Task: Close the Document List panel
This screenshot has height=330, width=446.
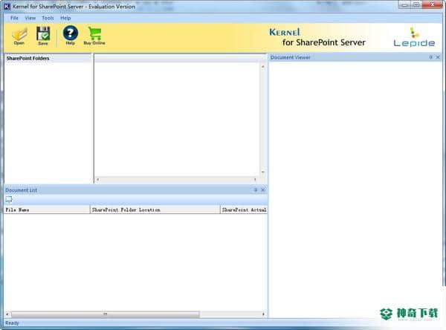Action: 263,190
